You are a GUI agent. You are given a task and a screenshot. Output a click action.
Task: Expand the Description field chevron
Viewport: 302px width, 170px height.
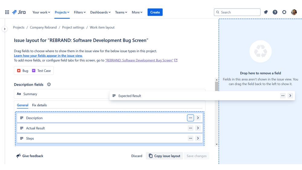click(x=198, y=118)
